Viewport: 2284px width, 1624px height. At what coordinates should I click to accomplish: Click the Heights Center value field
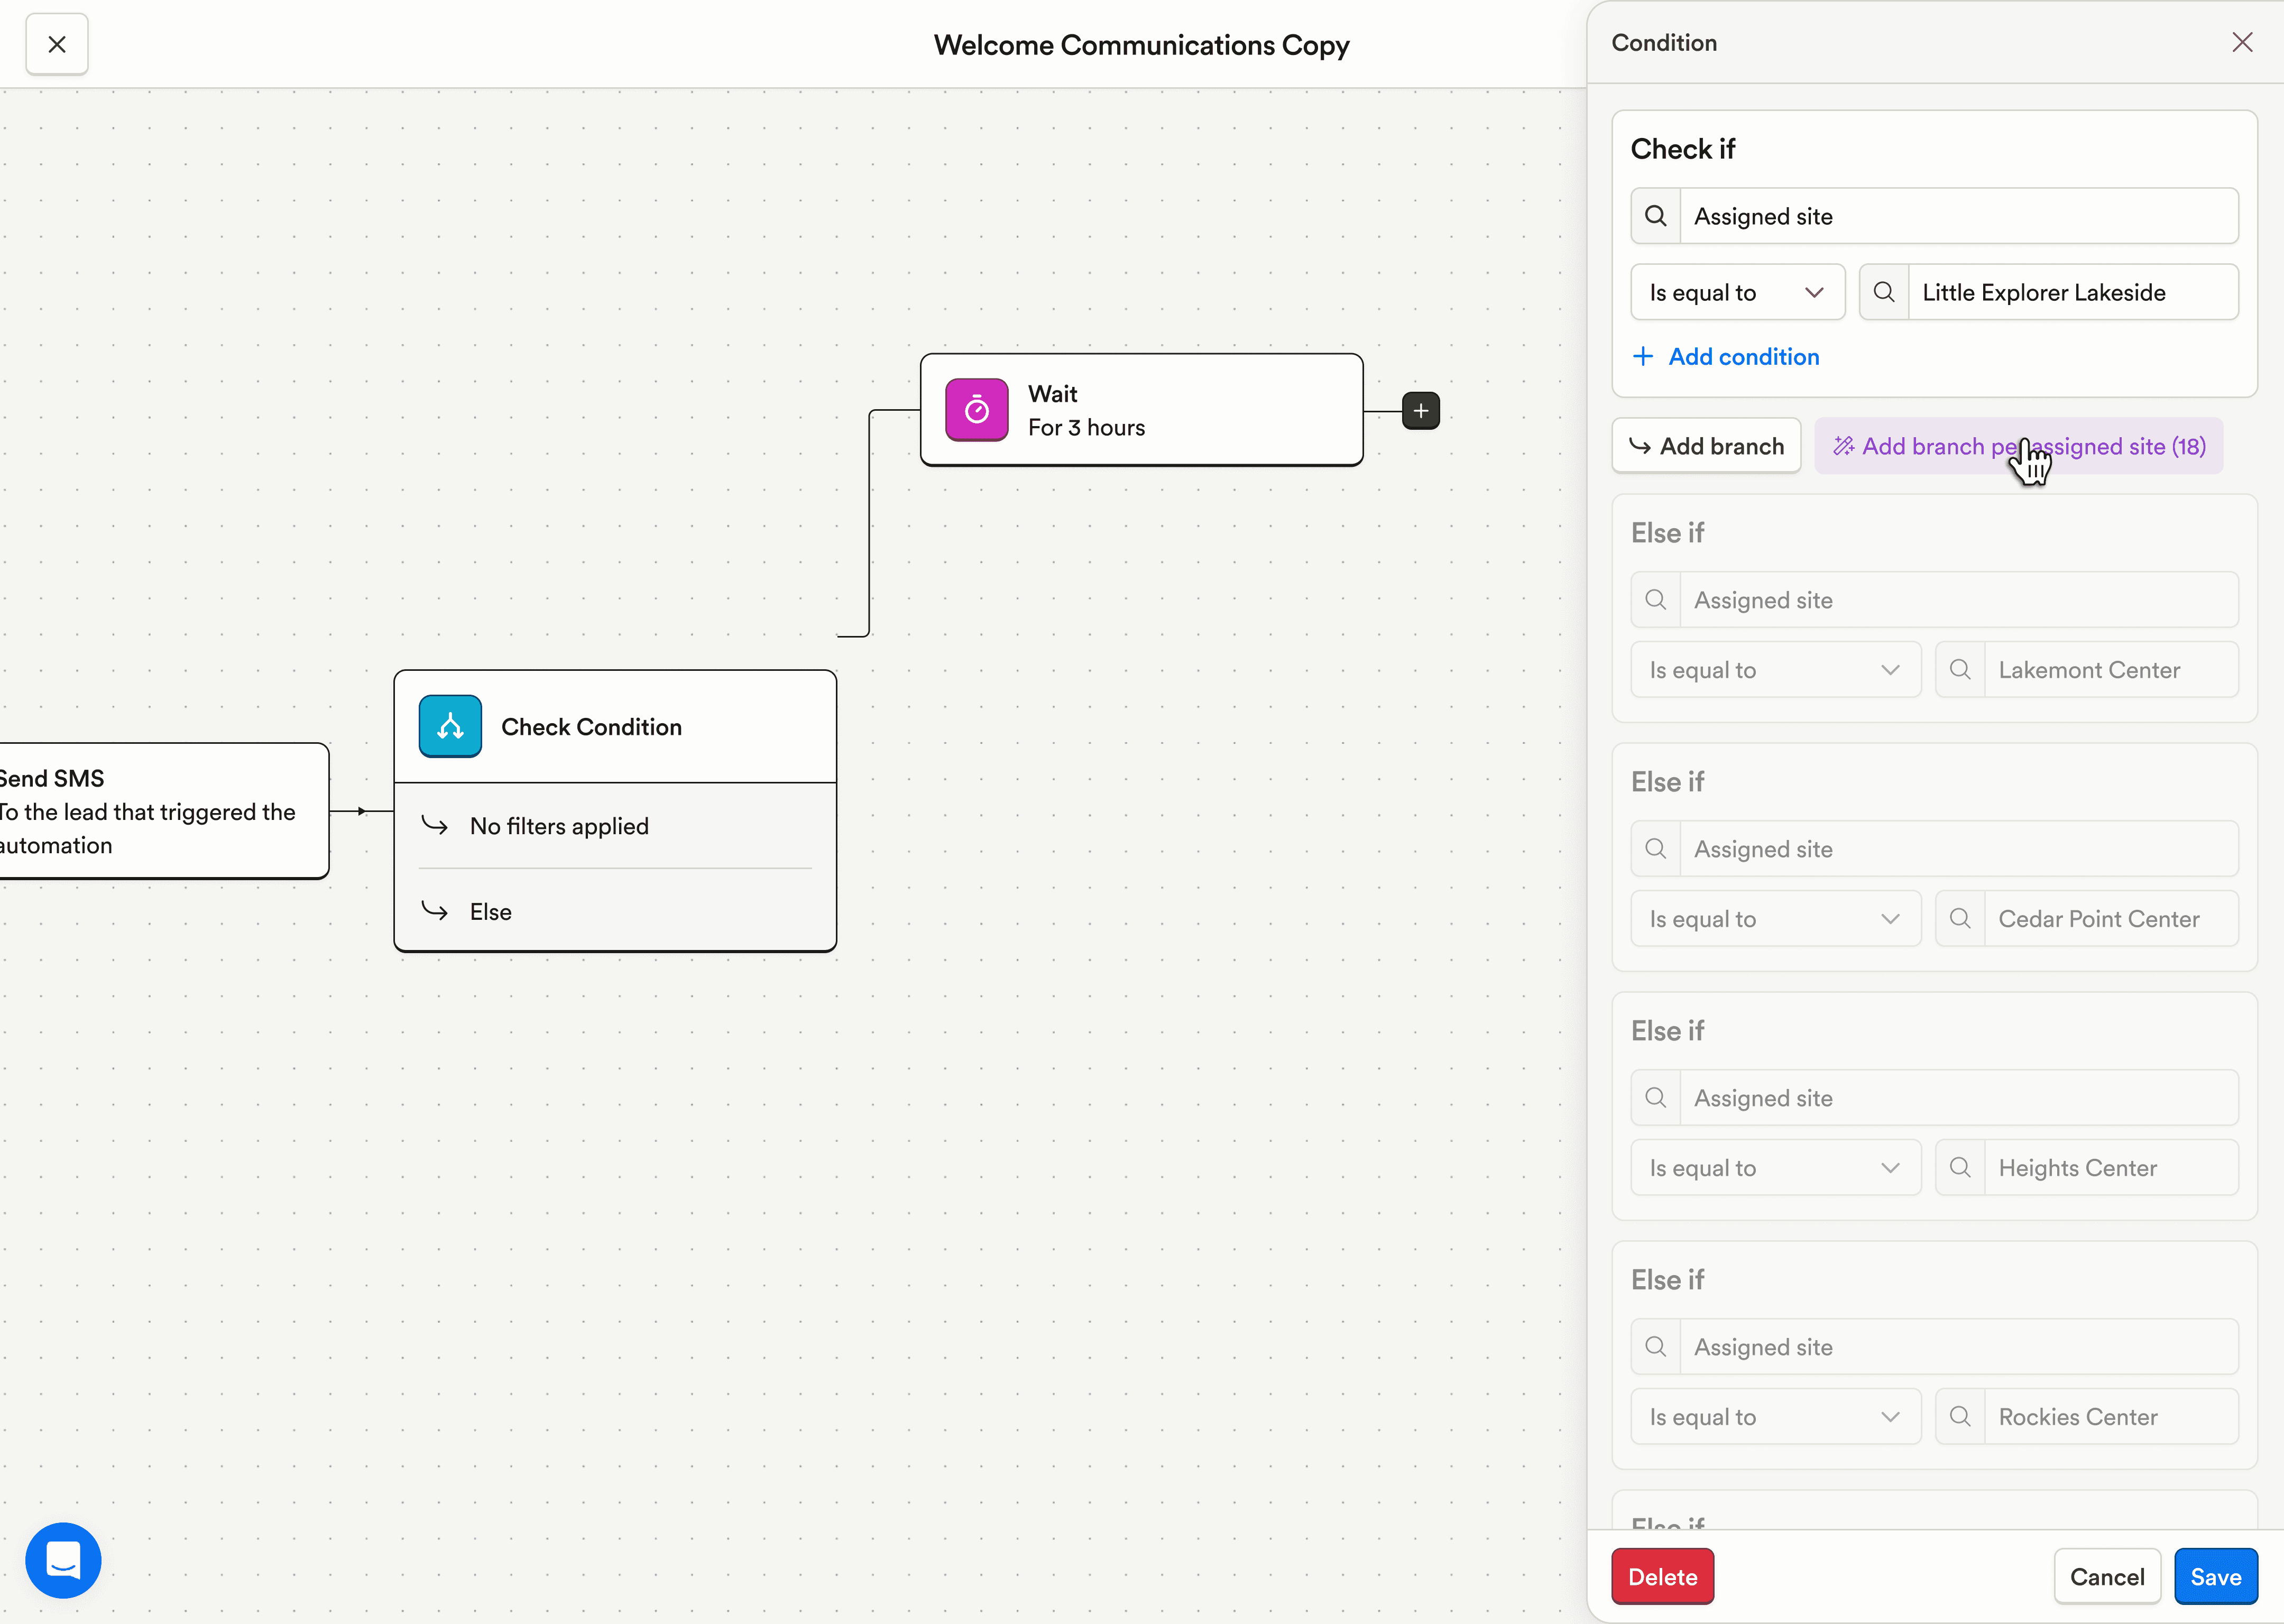[2087, 1168]
